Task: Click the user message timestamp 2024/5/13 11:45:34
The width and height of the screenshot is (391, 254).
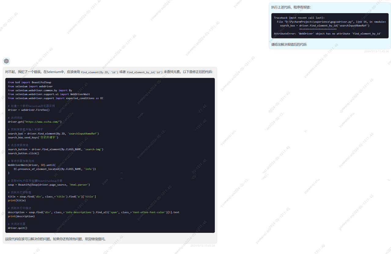Action: coord(376,51)
